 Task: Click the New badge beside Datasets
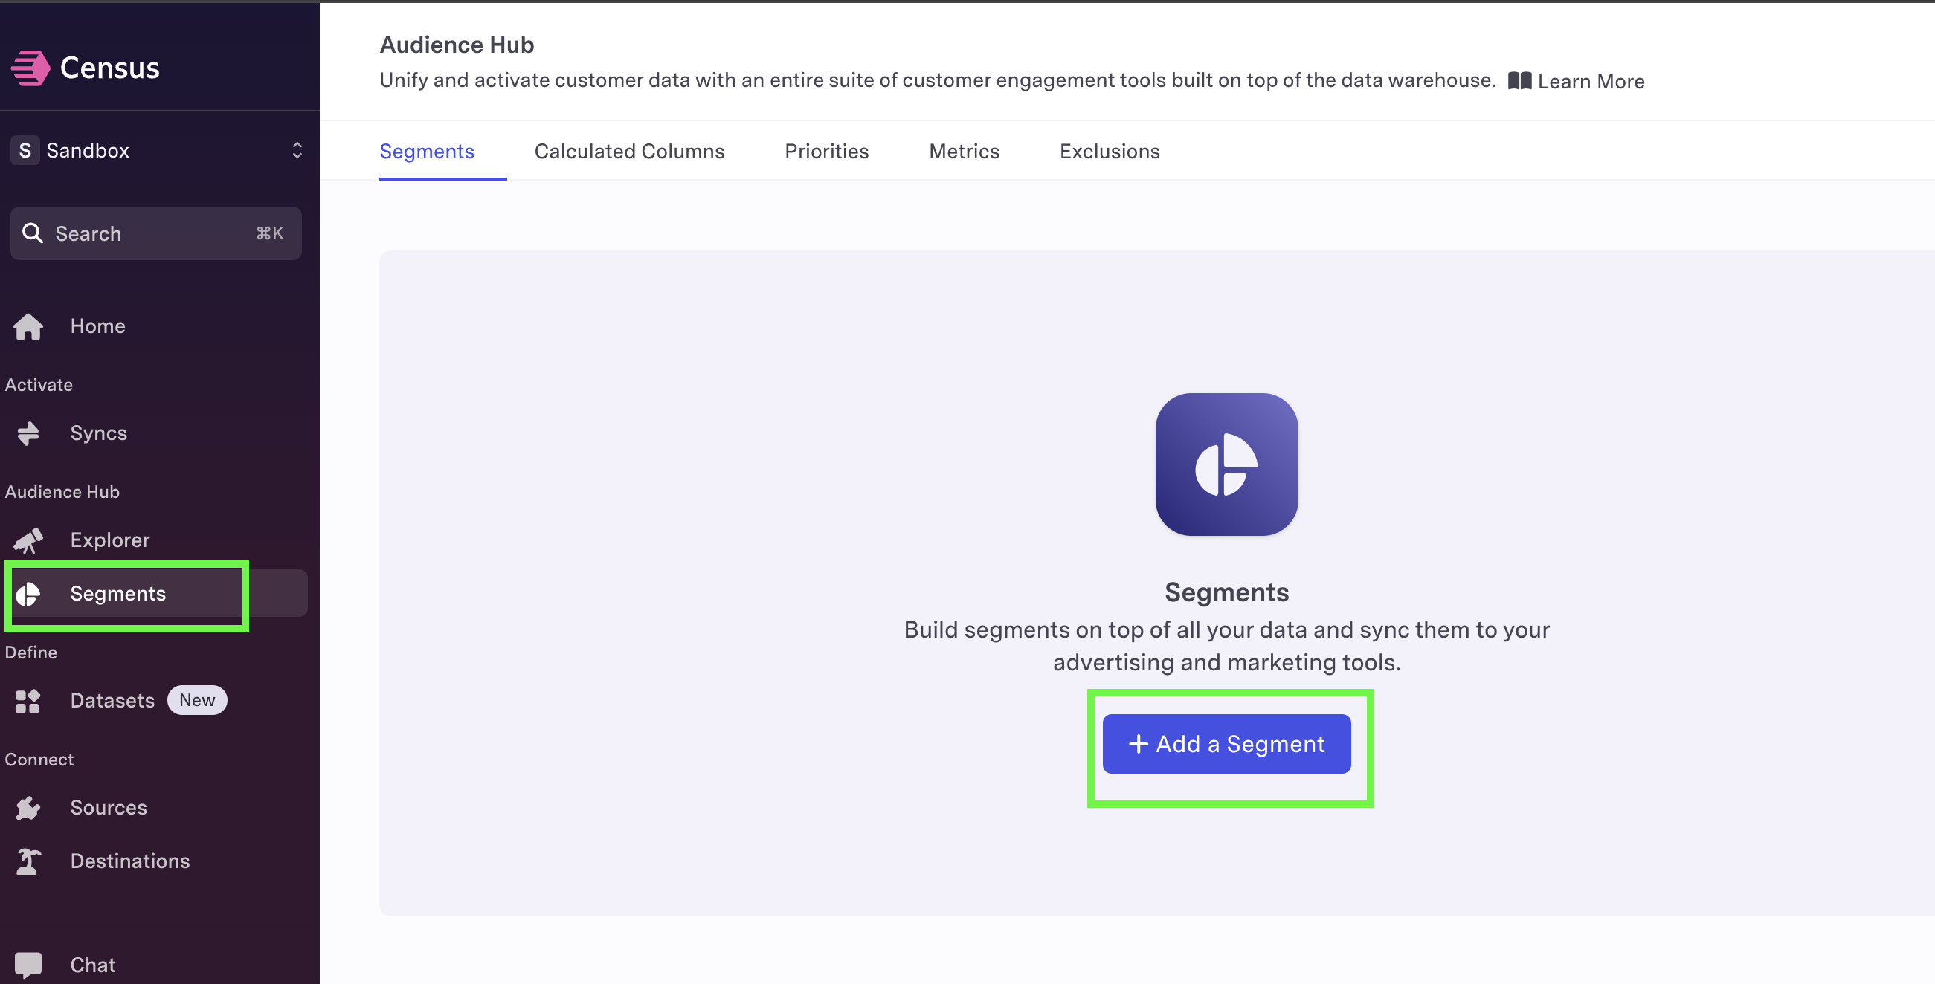[x=197, y=700]
